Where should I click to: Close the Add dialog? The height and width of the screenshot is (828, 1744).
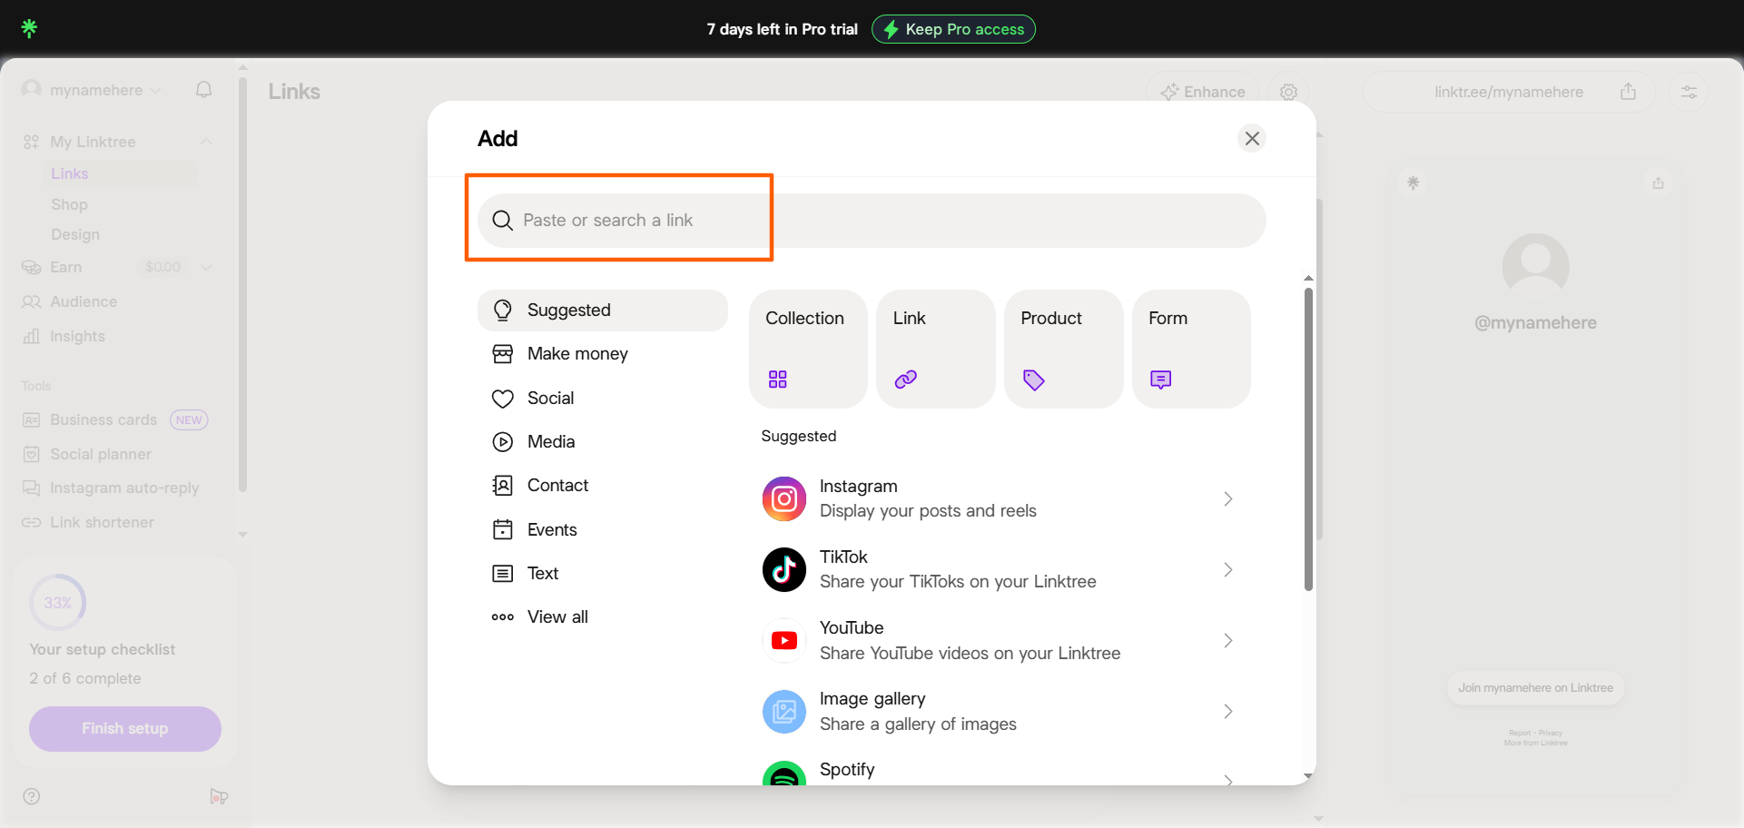tap(1252, 138)
